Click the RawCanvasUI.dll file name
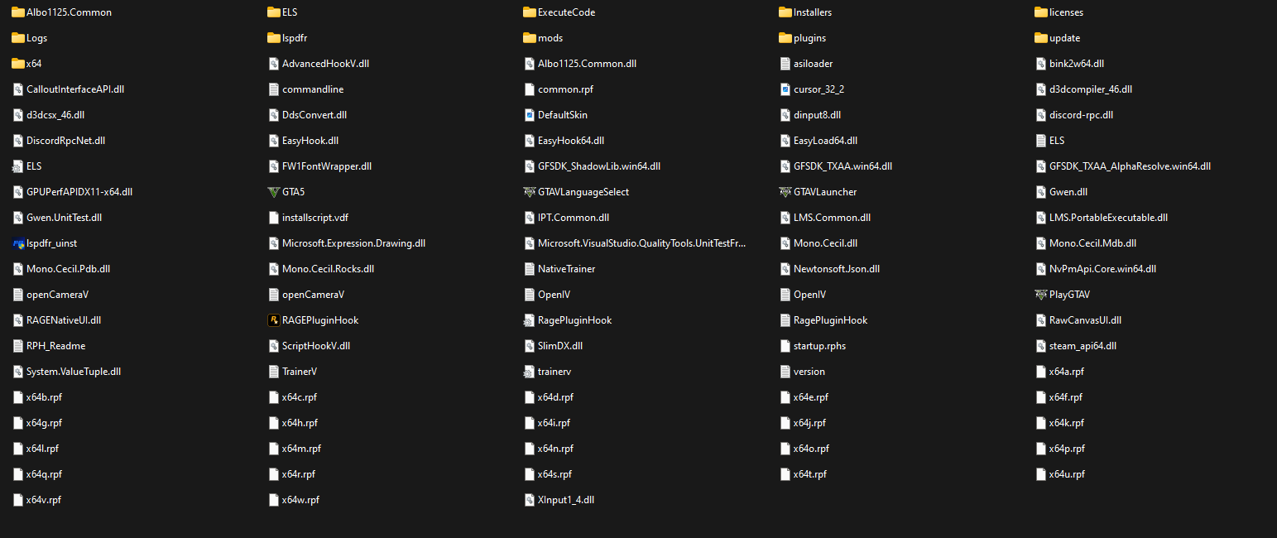The width and height of the screenshot is (1277, 538). [x=1085, y=320]
